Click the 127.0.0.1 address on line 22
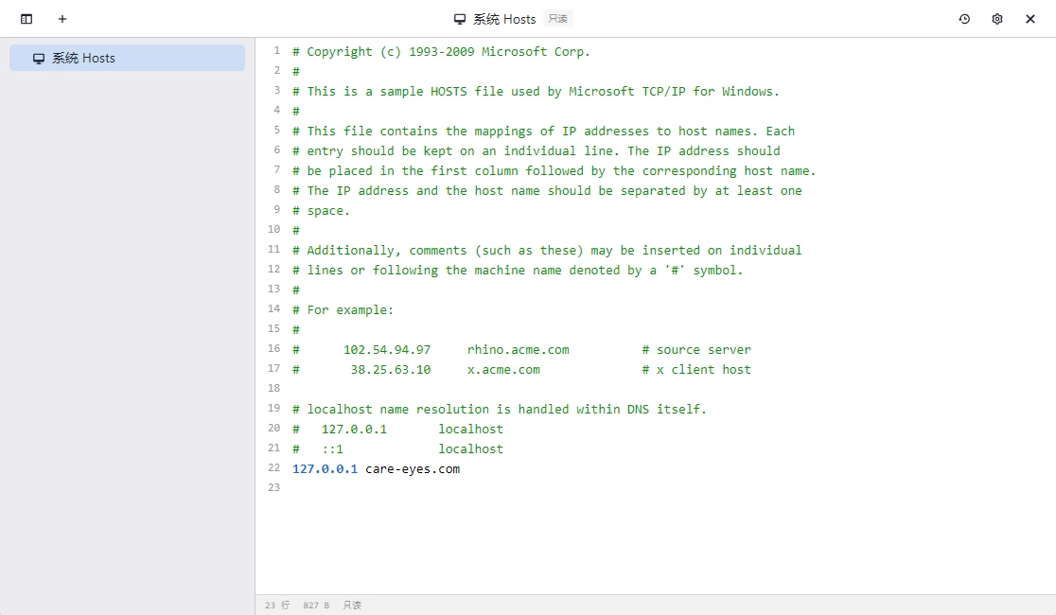This screenshot has width=1056, height=615. click(325, 468)
